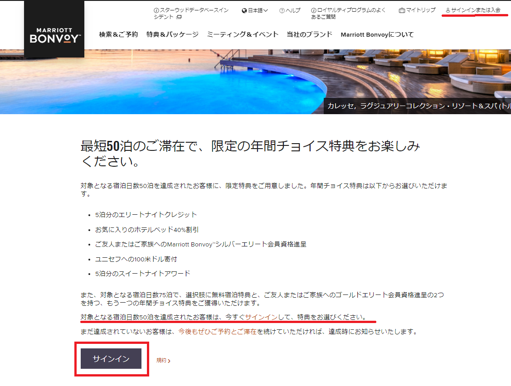
Task: Click サインインまたは入会 in header
Action: (473, 10)
